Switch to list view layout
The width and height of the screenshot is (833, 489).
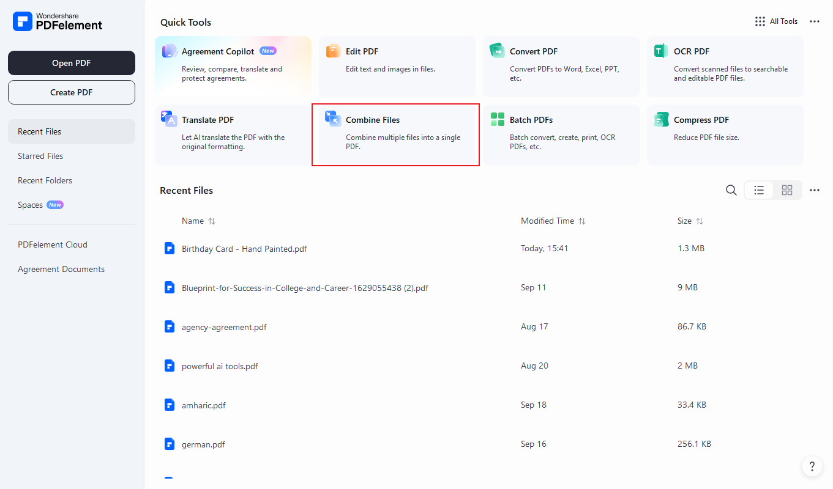coord(759,190)
